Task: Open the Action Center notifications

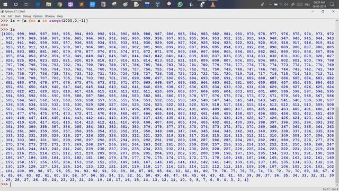Action: click(332, 4)
